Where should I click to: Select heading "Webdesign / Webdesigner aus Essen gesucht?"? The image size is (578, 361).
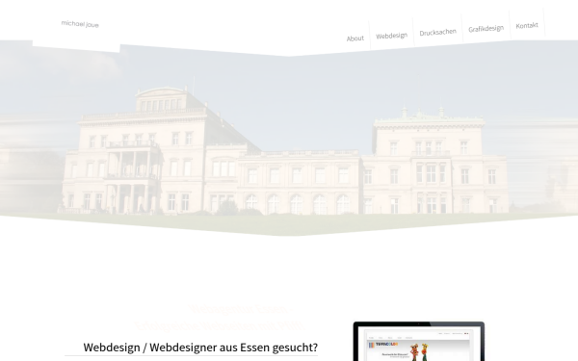pyautogui.click(x=200, y=348)
